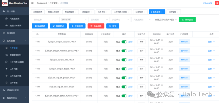The height and width of the screenshot is (103, 219).
Task: Close the 任务构建-元数据 tab
Action: 129,12
